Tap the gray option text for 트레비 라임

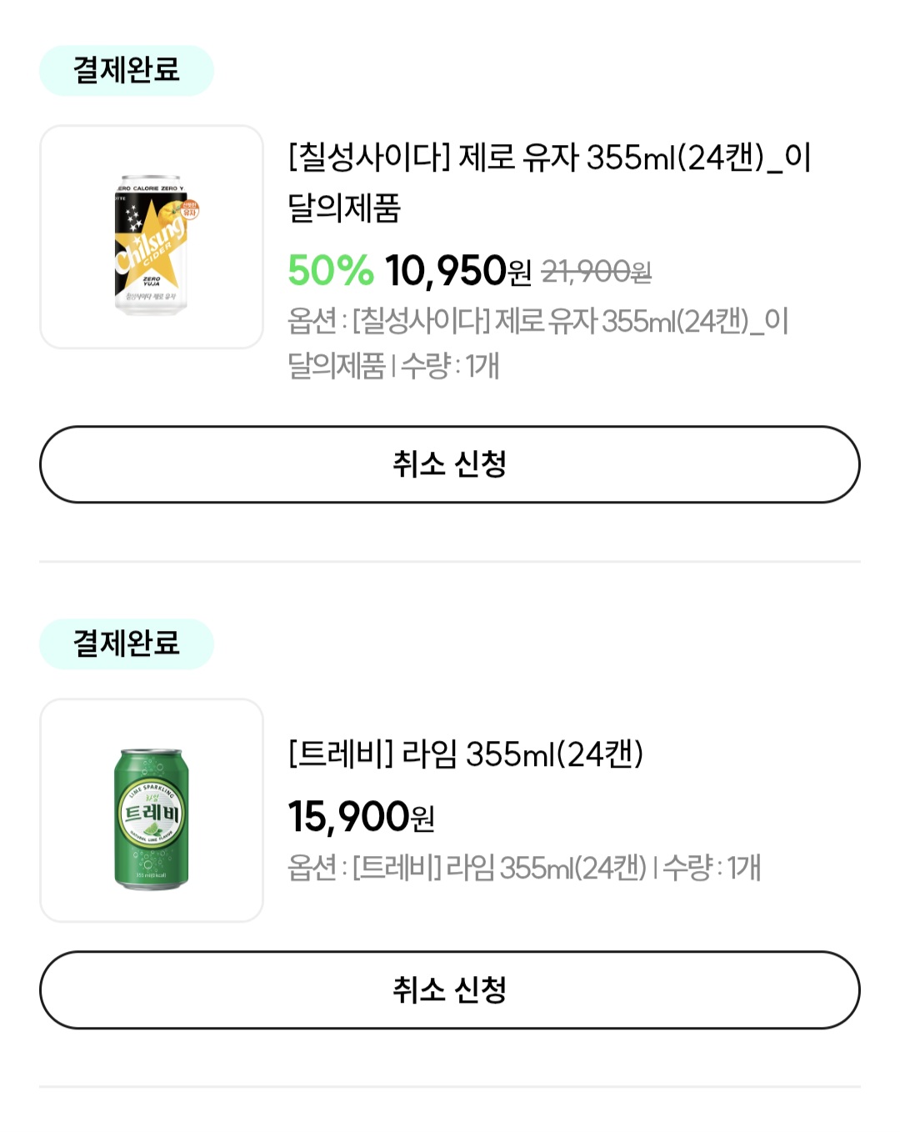click(467, 868)
